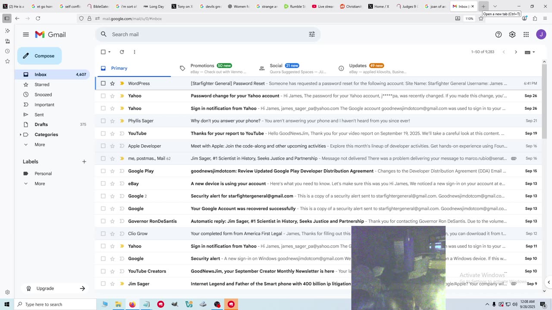This screenshot has width=552, height=310.
Task: Show hidden system tray icons chevron
Action: [487, 304]
